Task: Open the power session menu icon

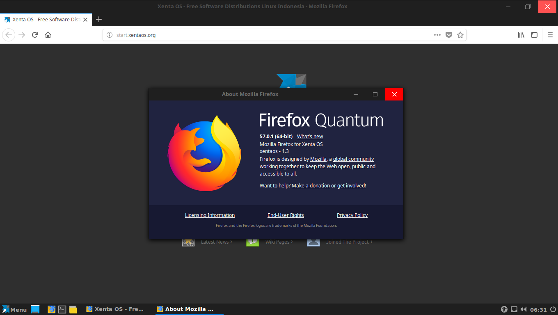Action: (x=553, y=309)
